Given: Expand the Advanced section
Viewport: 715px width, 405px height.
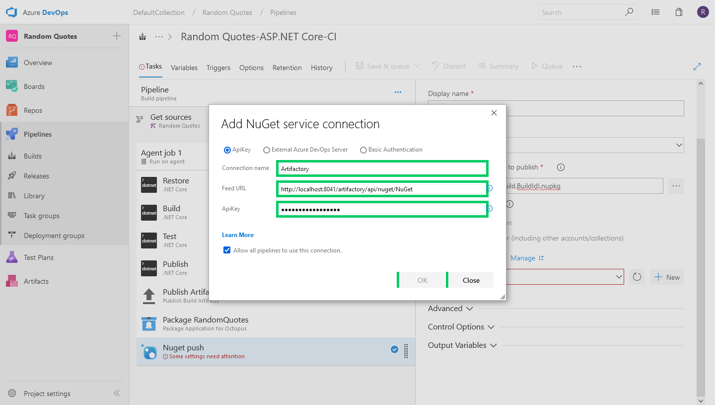Looking at the screenshot, I should (451, 309).
